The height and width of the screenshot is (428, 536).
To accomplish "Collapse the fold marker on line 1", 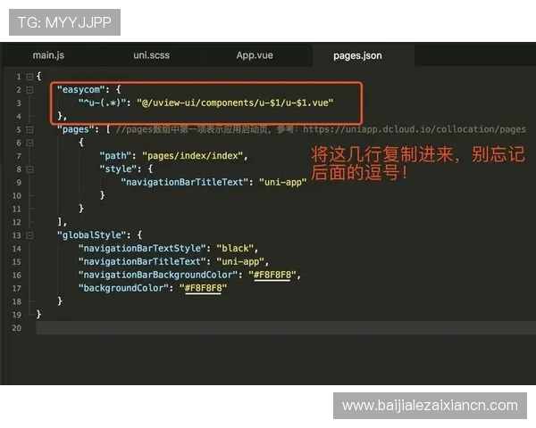I will click(29, 77).
